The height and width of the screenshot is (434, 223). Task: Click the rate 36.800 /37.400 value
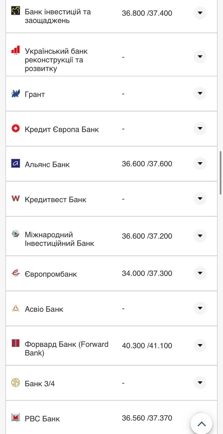pyautogui.click(x=147, y=13)
